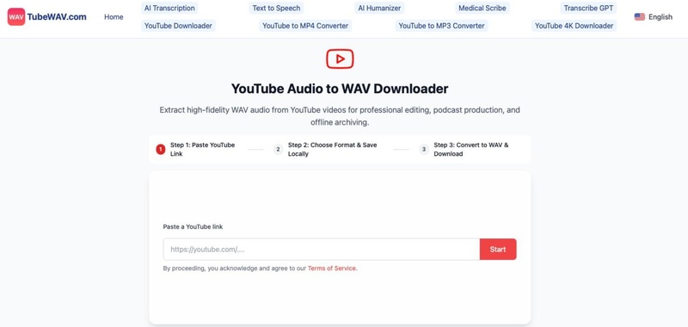Select the step 3 number circle
The image size is (688, 327).
(x=424, y=149)
